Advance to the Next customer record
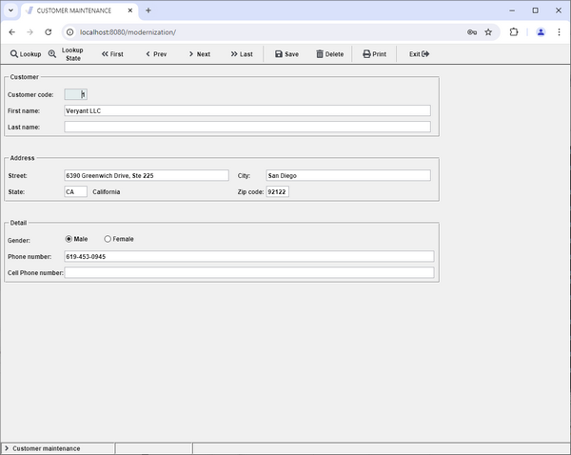The width and height of the screenshot is (571, 455). point(198,54)
